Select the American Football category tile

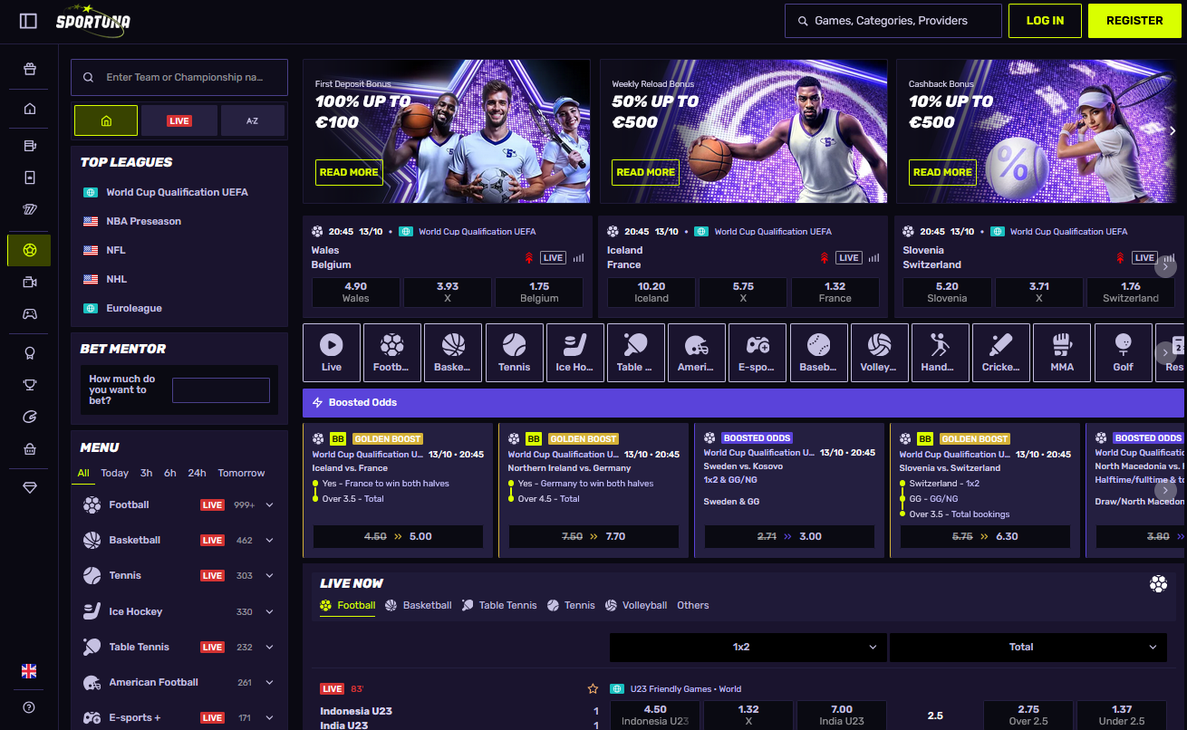pos(696,352)
